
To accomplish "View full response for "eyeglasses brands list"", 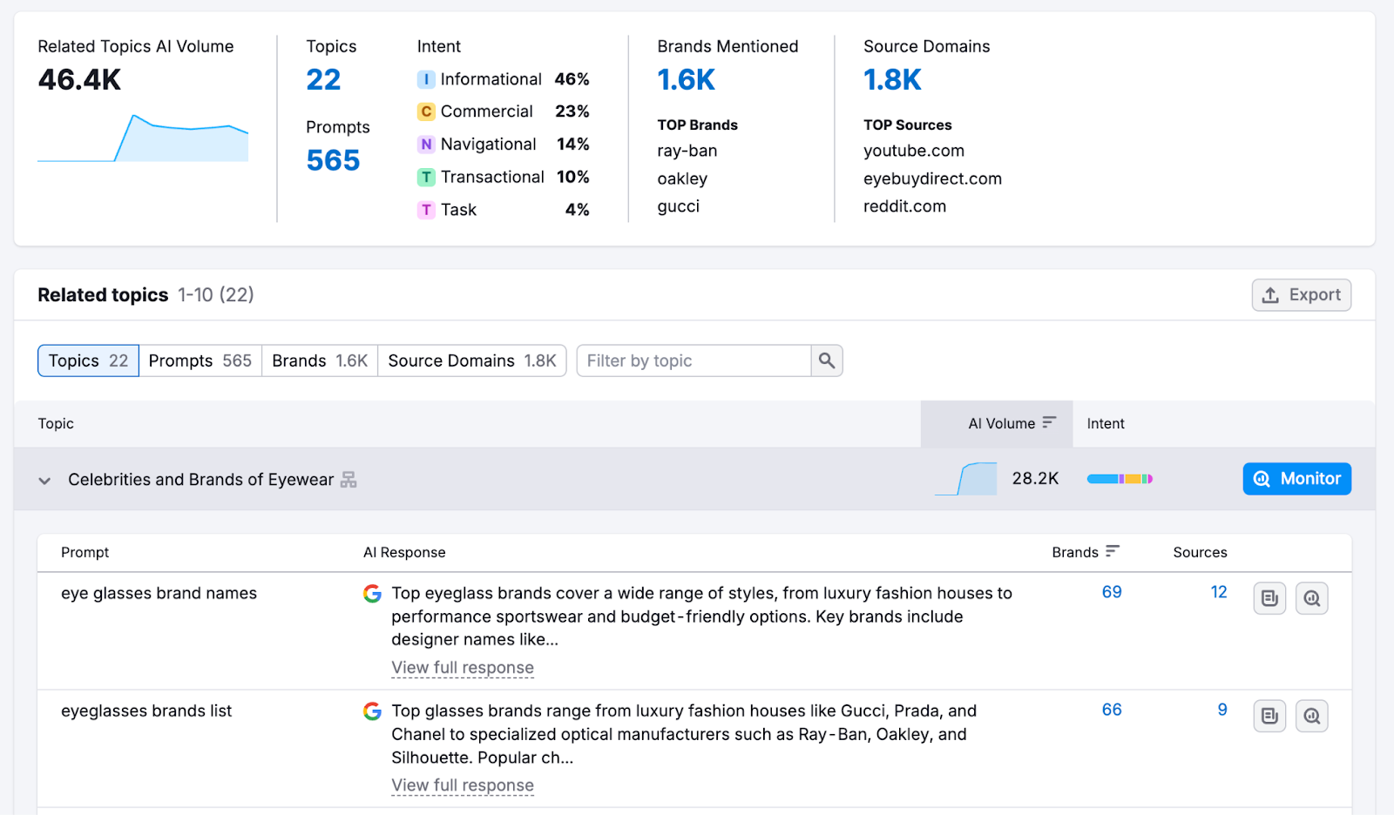I will click(x=463, y=785).
